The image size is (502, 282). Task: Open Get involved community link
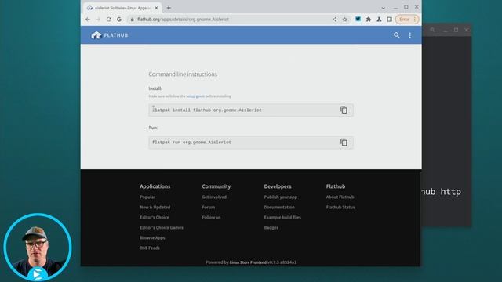pyautogui.click(x=214, y=197)
